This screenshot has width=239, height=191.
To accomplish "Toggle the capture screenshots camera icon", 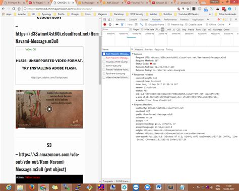I will pyautogui.click(x=117, y=25).
